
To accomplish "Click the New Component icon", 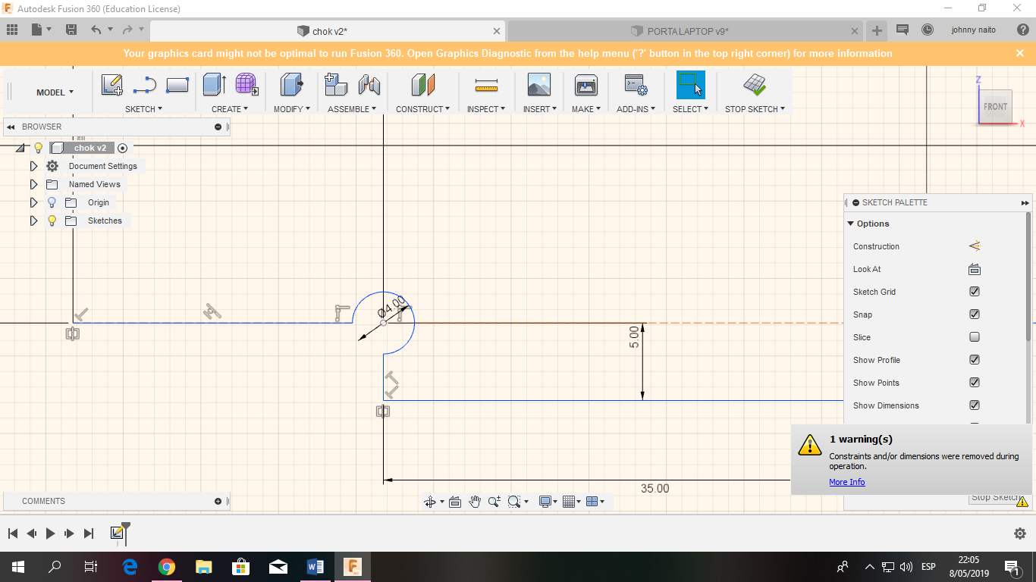I will pos(336,85).
